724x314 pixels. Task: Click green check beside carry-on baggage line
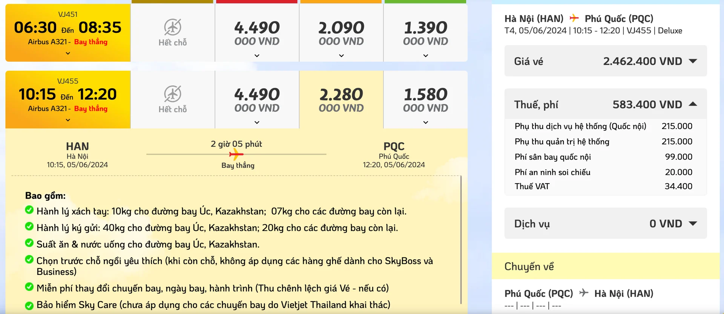point(29,210)
